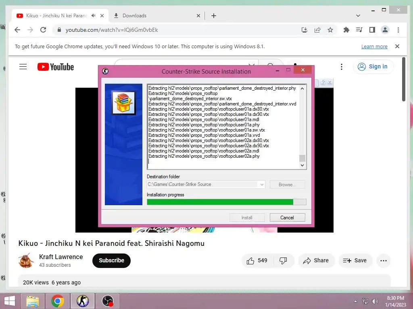Like the video with 549 likes
The image size is (413, 309).
(257, 260)
